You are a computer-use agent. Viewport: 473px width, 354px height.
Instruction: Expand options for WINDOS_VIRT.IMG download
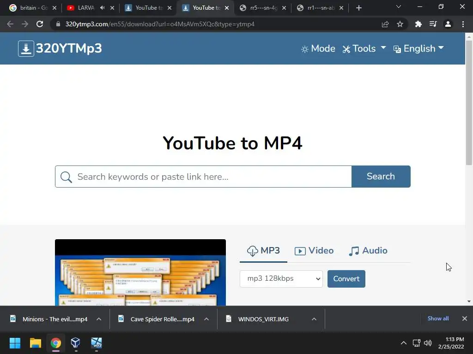tap(314, 319)
